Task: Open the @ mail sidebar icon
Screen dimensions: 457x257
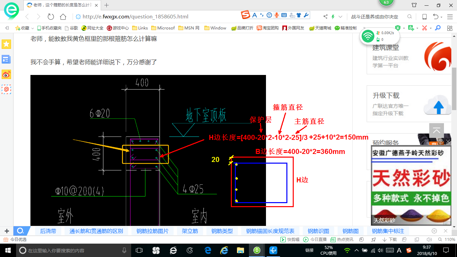Action: 6,89
